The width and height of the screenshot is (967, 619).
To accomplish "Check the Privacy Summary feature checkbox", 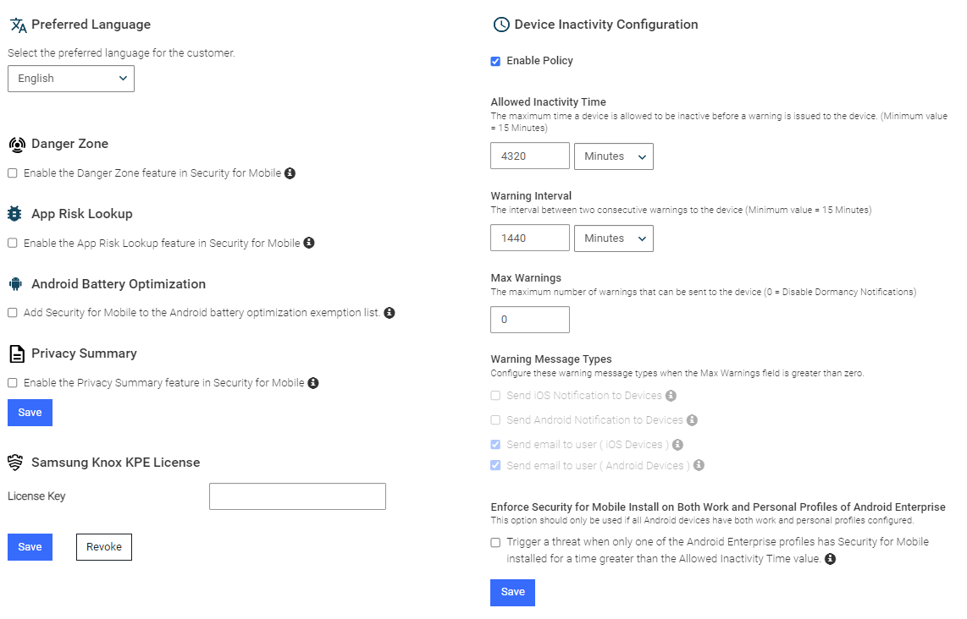I will point(12,382).
